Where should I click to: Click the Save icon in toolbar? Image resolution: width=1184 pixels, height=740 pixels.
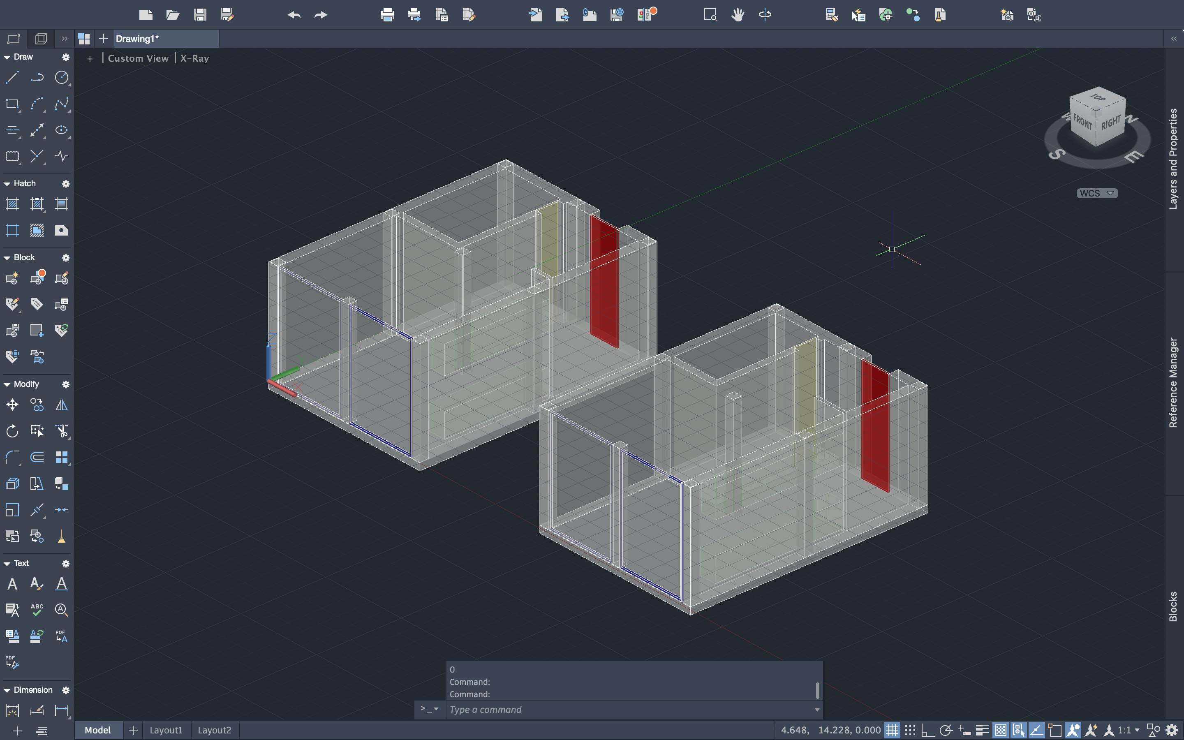point(200,15)
